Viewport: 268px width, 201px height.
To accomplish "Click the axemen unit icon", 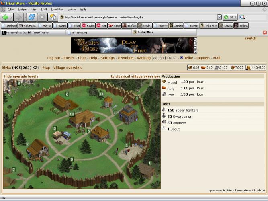I will click(164, 123).
